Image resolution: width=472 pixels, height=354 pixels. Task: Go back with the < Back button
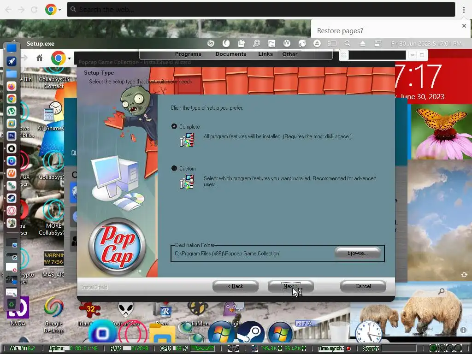click(236, 286)
